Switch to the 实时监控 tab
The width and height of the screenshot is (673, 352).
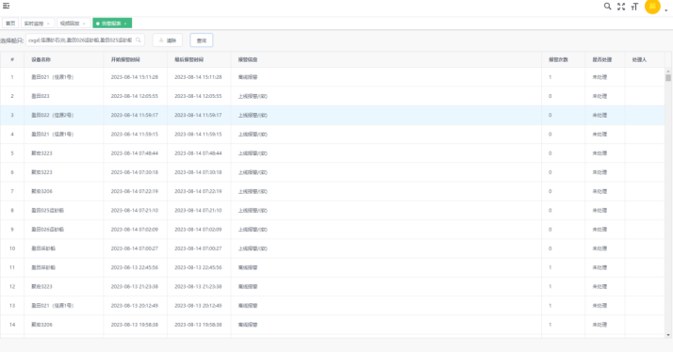(x=34, y=24)
